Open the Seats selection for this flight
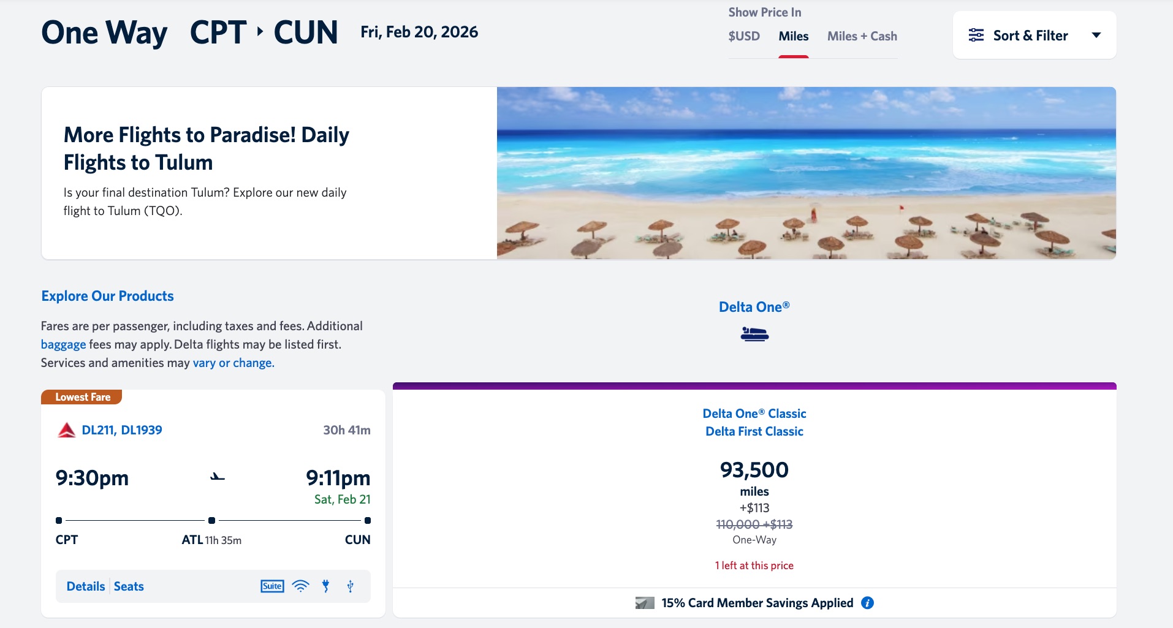Screen dimensions: 1173x628 tap(128, 586)
